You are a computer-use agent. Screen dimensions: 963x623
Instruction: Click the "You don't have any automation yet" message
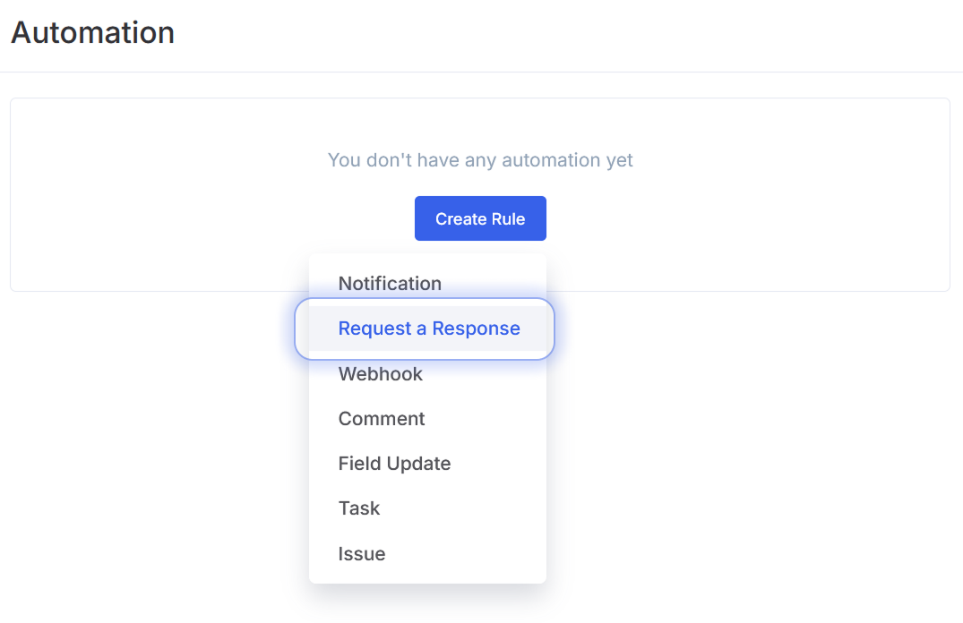pyautogui.click(x=480, y=160)
